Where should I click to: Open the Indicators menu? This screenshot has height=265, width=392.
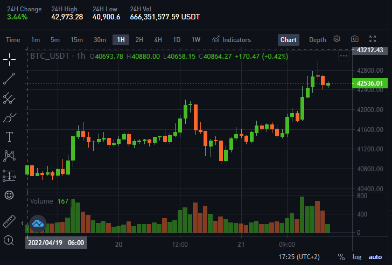point(232,40)
